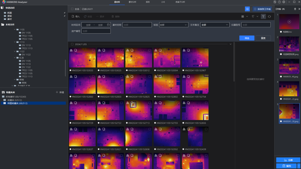301x169 pixels.
Task: Open the help question mark icon
Action: [279, 2]
